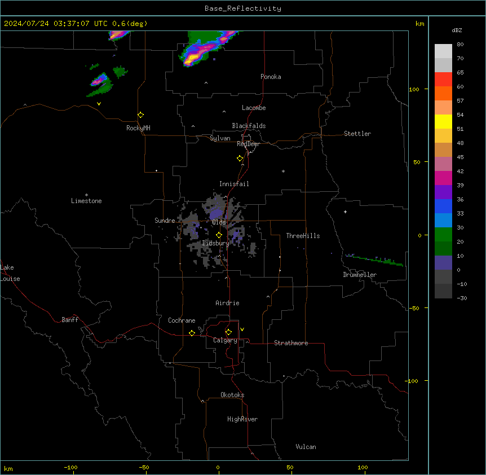Click the white asterisk marker east of Innisfail
The width and height of the screenshot is (486, 475).
[x=283, y=171]
